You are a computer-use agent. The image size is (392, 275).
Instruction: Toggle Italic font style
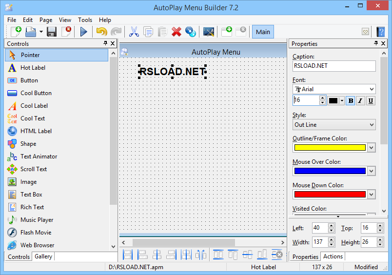click(360, 101)
